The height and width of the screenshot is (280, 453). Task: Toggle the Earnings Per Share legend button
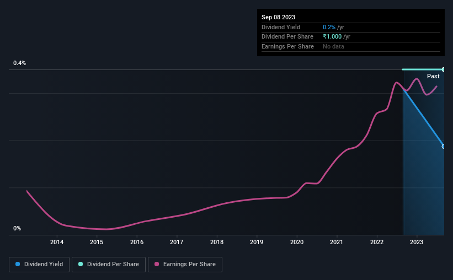185,265
